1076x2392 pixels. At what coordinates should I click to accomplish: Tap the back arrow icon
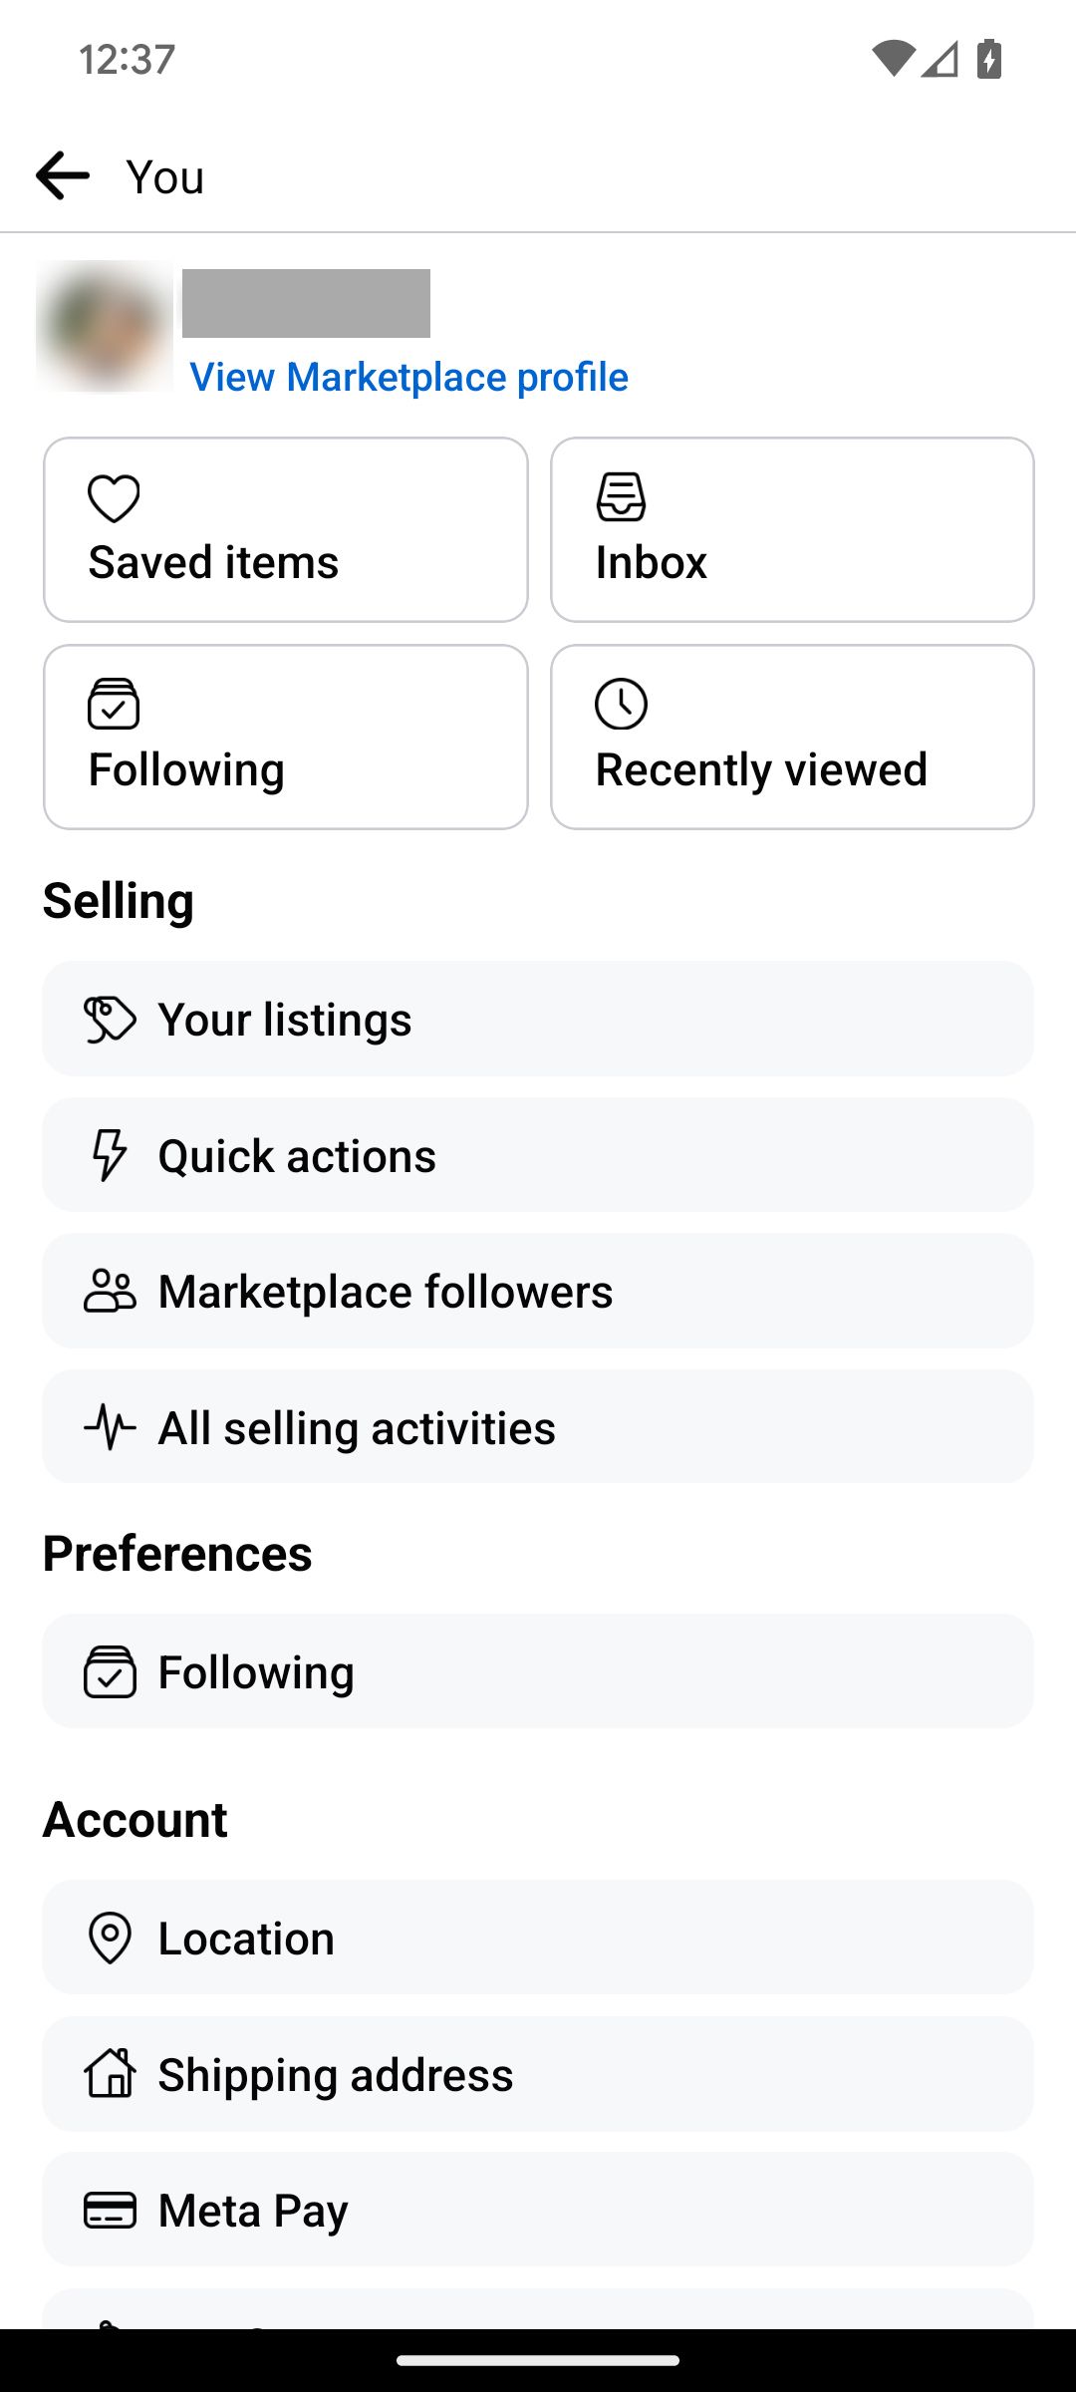[x=62, y=176]
